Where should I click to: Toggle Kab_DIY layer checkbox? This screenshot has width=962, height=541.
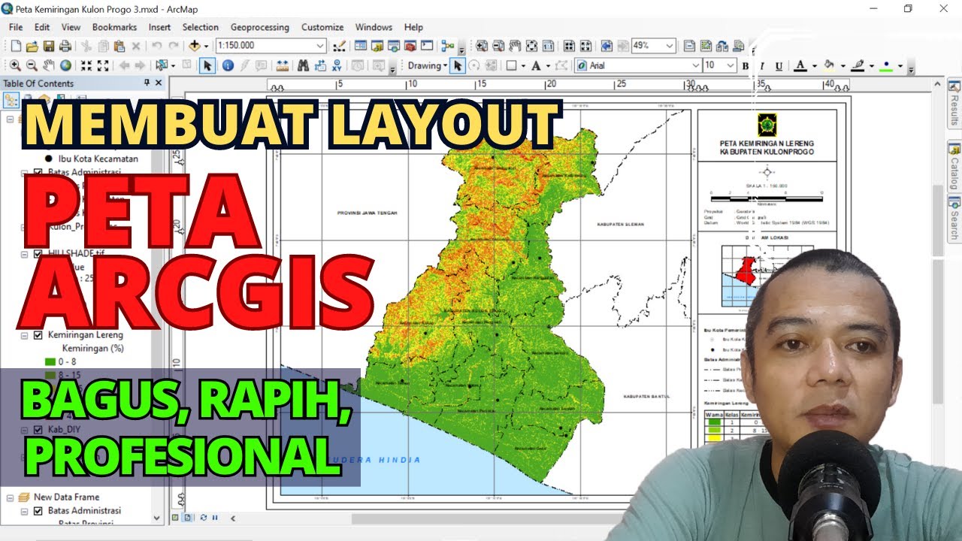click(x=38, y=430)
